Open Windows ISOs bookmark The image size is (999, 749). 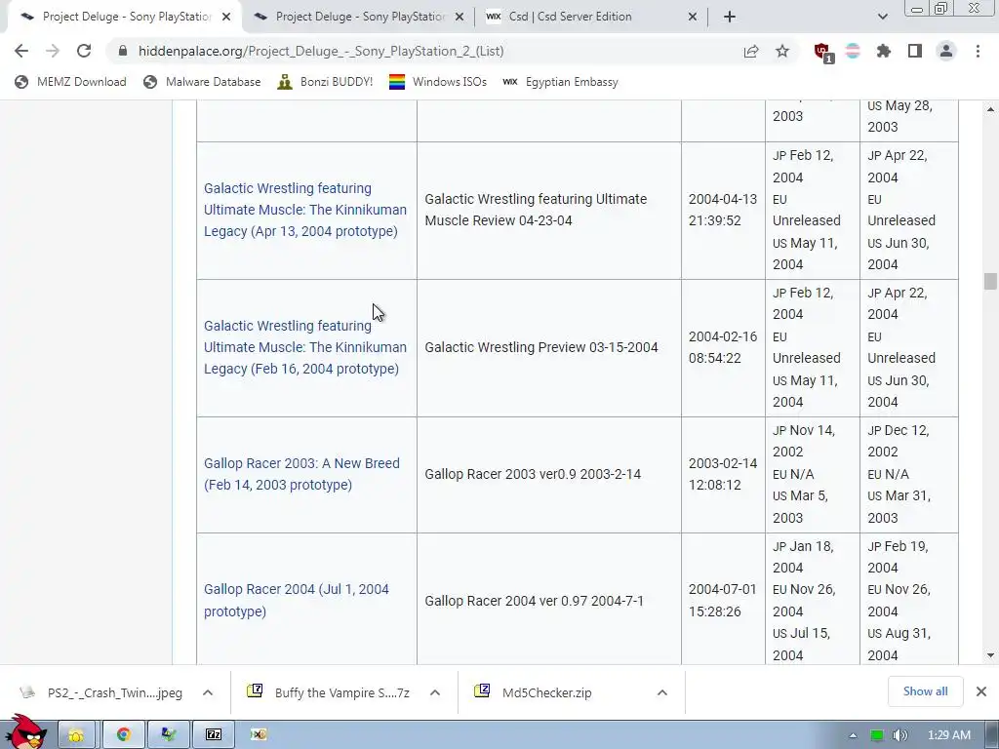pos(438,82)
